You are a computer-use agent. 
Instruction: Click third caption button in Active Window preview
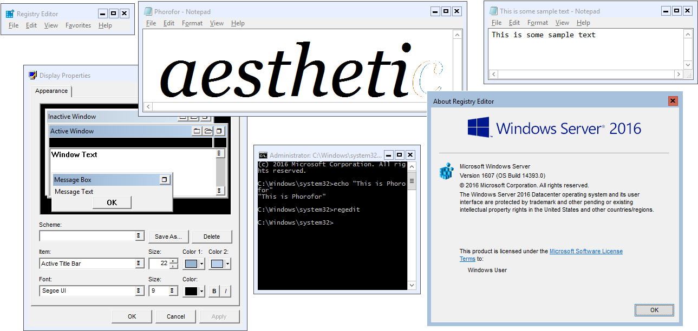pyautogui.click(x=219, y=131)
